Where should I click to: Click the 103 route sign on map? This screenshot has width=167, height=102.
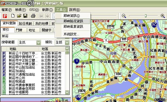[124, 39]
